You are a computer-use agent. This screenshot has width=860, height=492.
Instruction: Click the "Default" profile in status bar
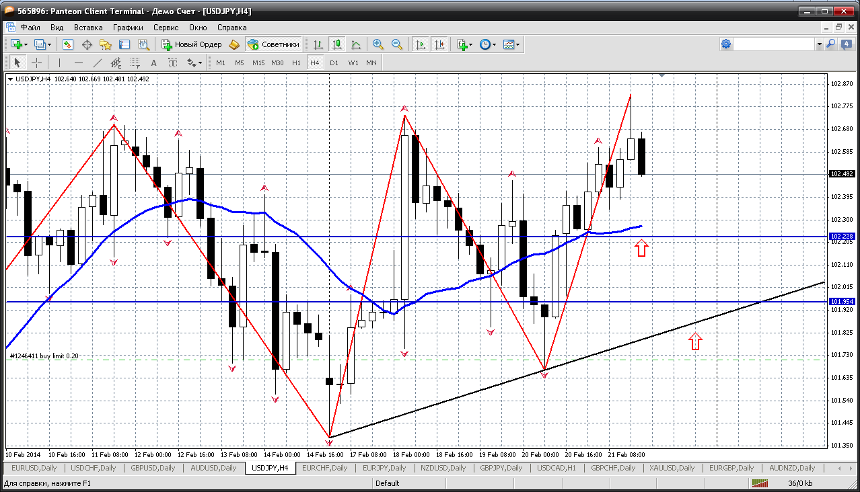coord(387,483)
